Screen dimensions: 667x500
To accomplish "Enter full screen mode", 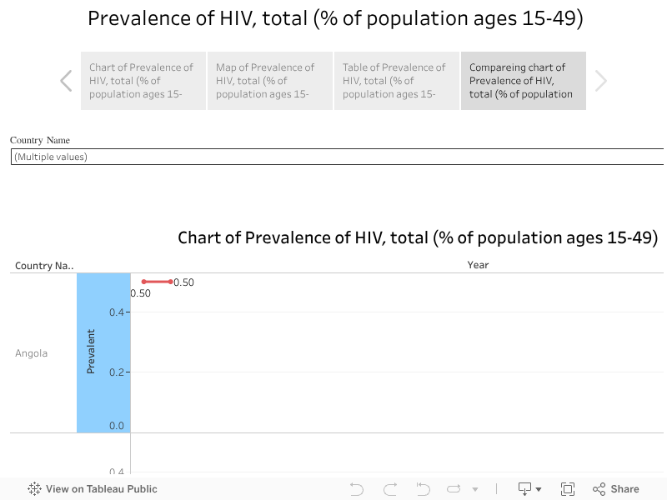I will pyautogui.click(x=568, y=489).
